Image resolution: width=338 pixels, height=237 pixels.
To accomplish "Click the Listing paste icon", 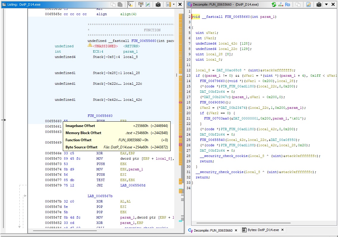I will [x=120, y=4].
